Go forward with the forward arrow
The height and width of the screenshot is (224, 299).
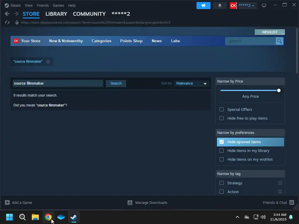(16, 14)
